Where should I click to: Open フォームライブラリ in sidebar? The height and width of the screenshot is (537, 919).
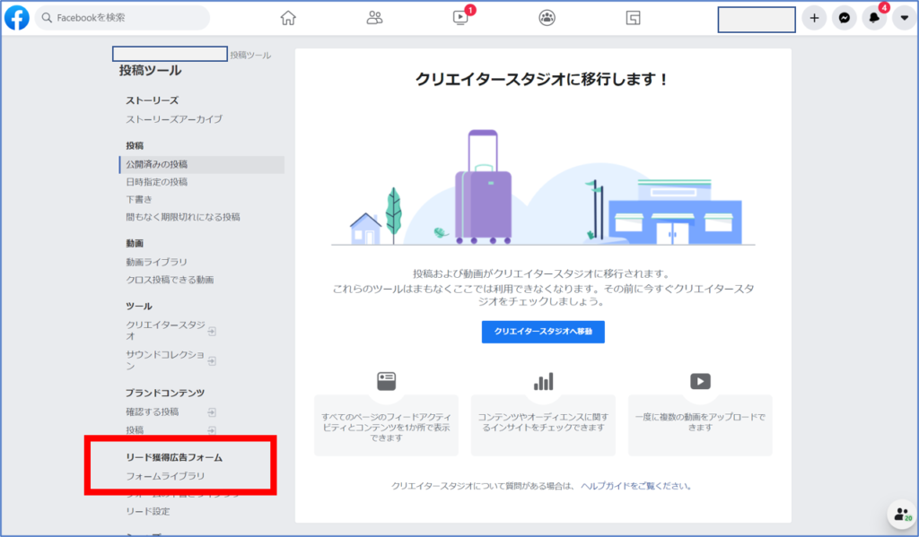point(165,476)
